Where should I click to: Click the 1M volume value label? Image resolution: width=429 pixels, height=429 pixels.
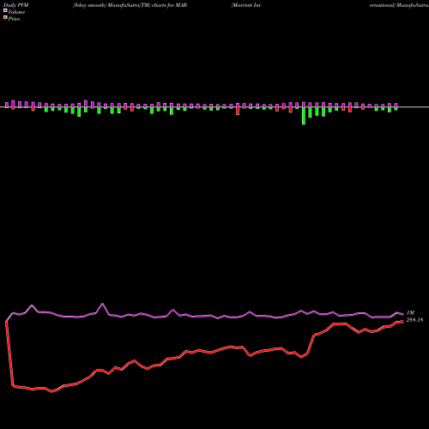pos(410,313)
